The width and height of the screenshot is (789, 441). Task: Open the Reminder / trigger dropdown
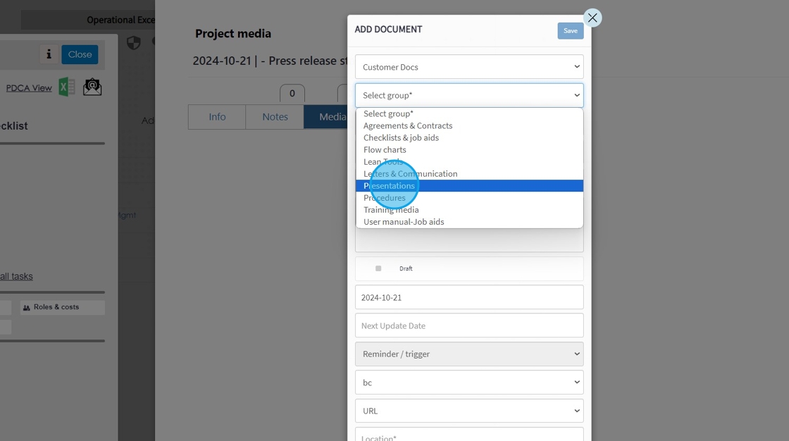pyautogui.click(x=469, y=354)
